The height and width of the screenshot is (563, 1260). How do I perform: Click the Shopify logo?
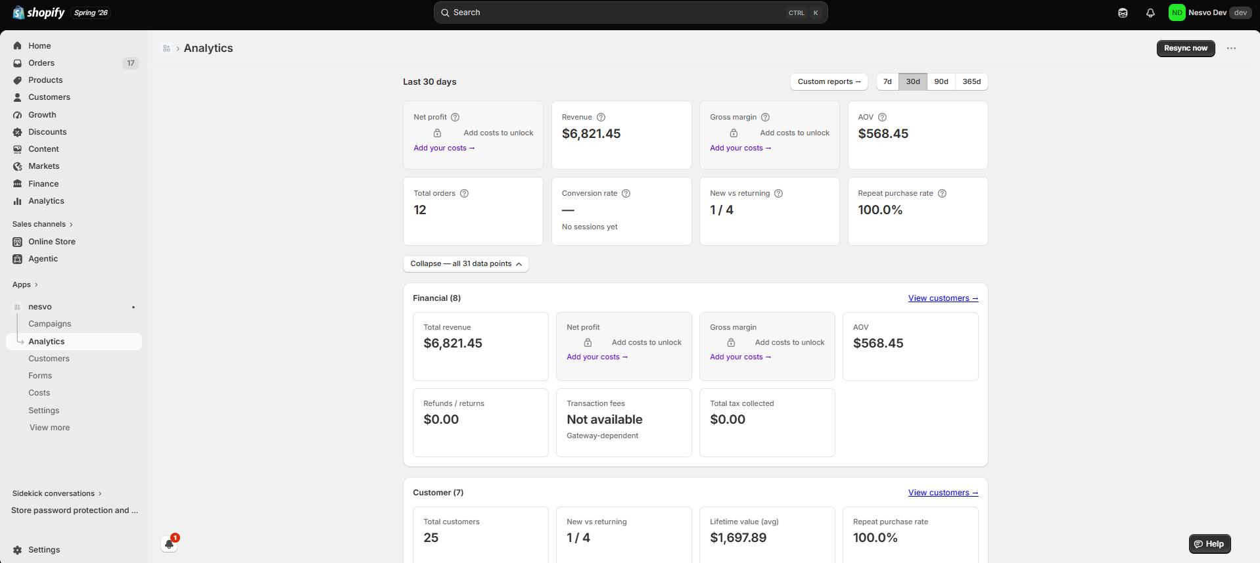point(39,12)
